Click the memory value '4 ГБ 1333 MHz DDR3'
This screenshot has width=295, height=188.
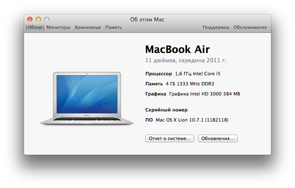(x=190, y=84)
